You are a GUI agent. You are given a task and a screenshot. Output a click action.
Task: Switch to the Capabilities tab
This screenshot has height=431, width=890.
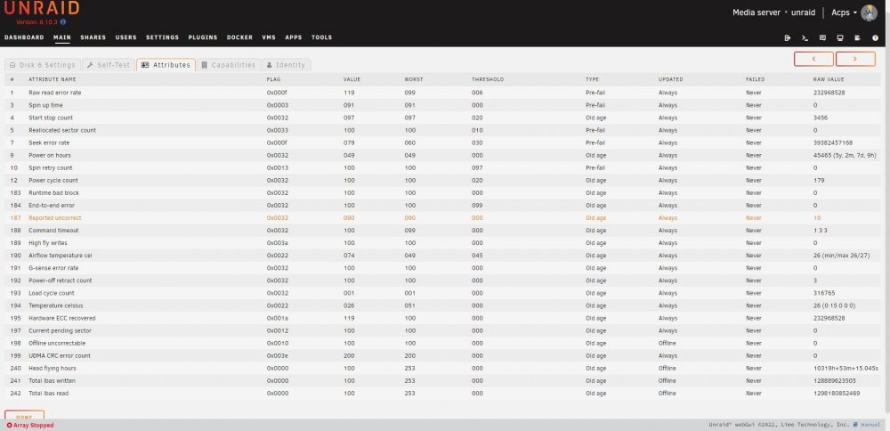point(228,65)
